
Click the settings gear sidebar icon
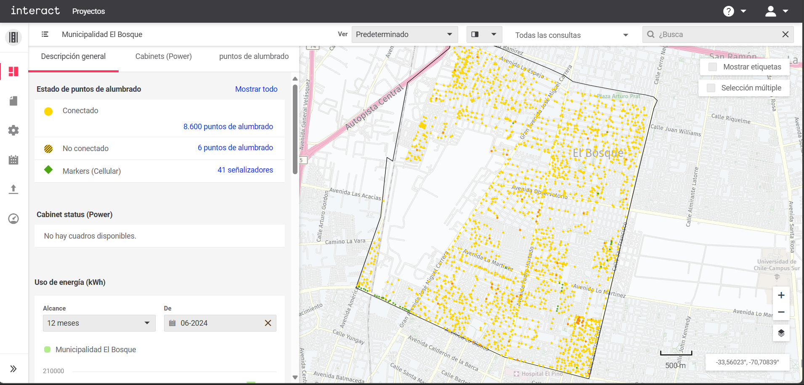13,130
